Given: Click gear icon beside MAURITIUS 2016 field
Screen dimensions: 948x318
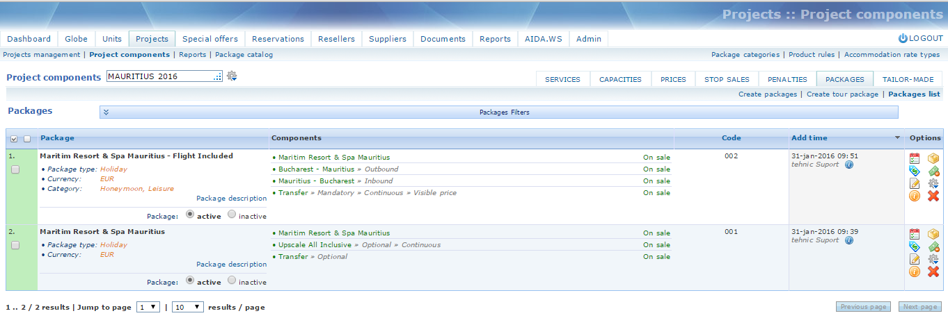Looking at the screenshot, I should [x=232, y=76].
